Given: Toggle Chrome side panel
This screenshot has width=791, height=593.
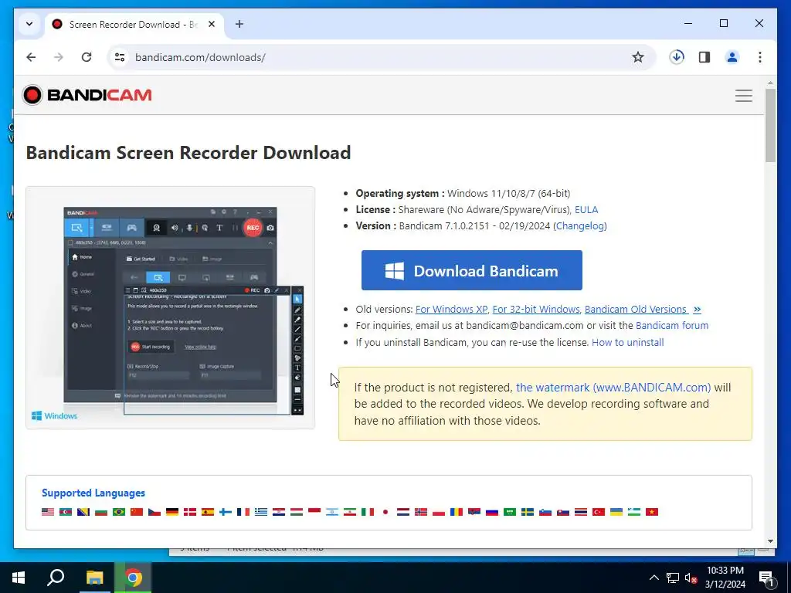Looking at the screenshot, I should click(x=704, y=57).
